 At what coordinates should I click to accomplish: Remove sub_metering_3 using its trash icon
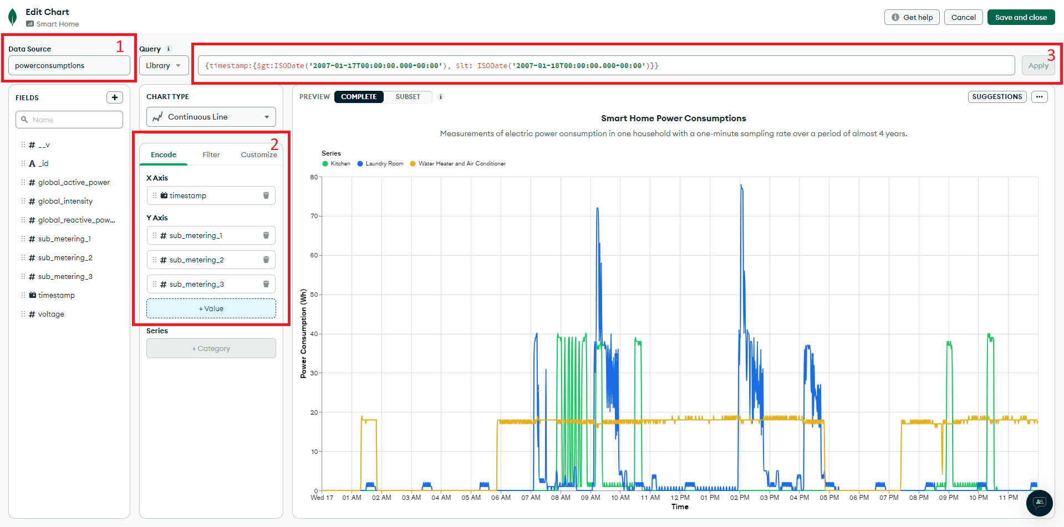266,284
